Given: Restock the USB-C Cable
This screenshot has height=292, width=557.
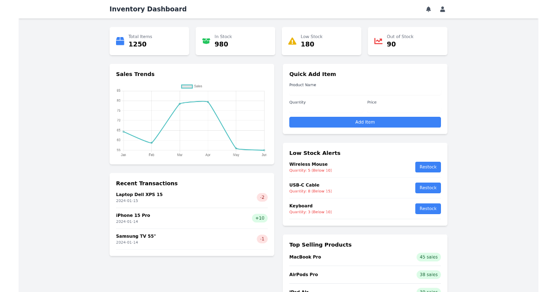Looking at the screenshot, I should pyautogui.click(x=427, y=188).
